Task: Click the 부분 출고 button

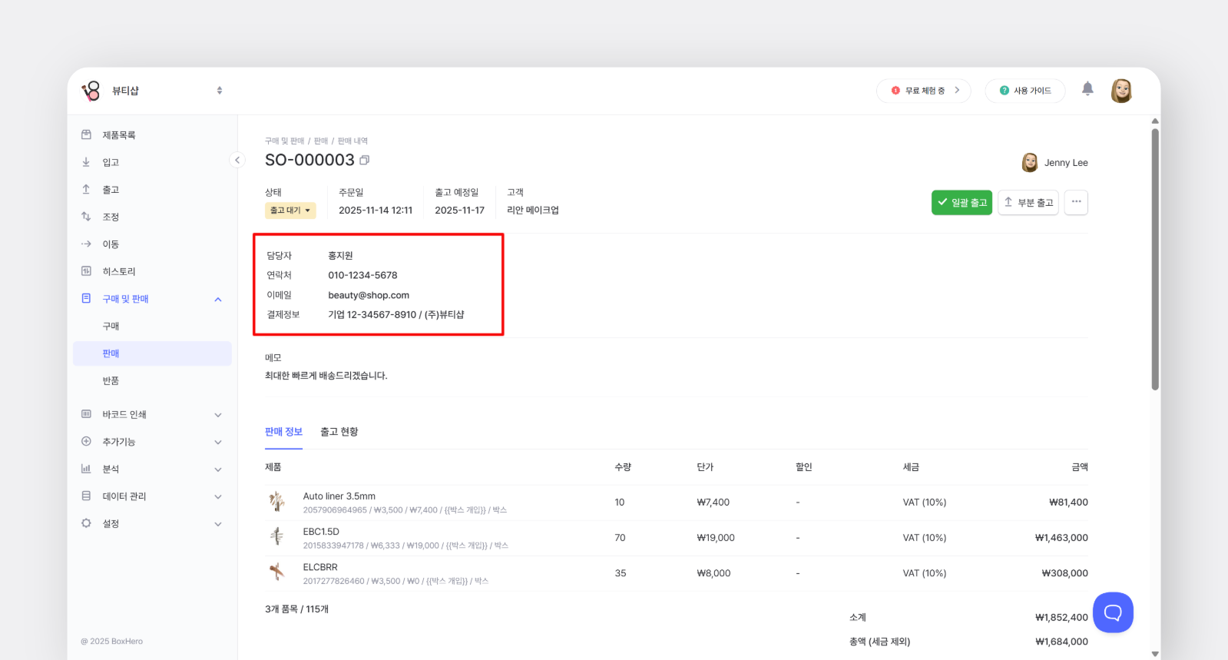Action: pos(1028,203)
